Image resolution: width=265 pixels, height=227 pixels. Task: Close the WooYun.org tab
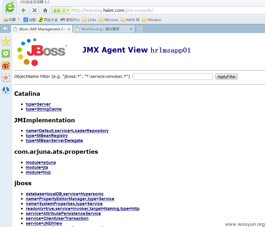(131, 29)
